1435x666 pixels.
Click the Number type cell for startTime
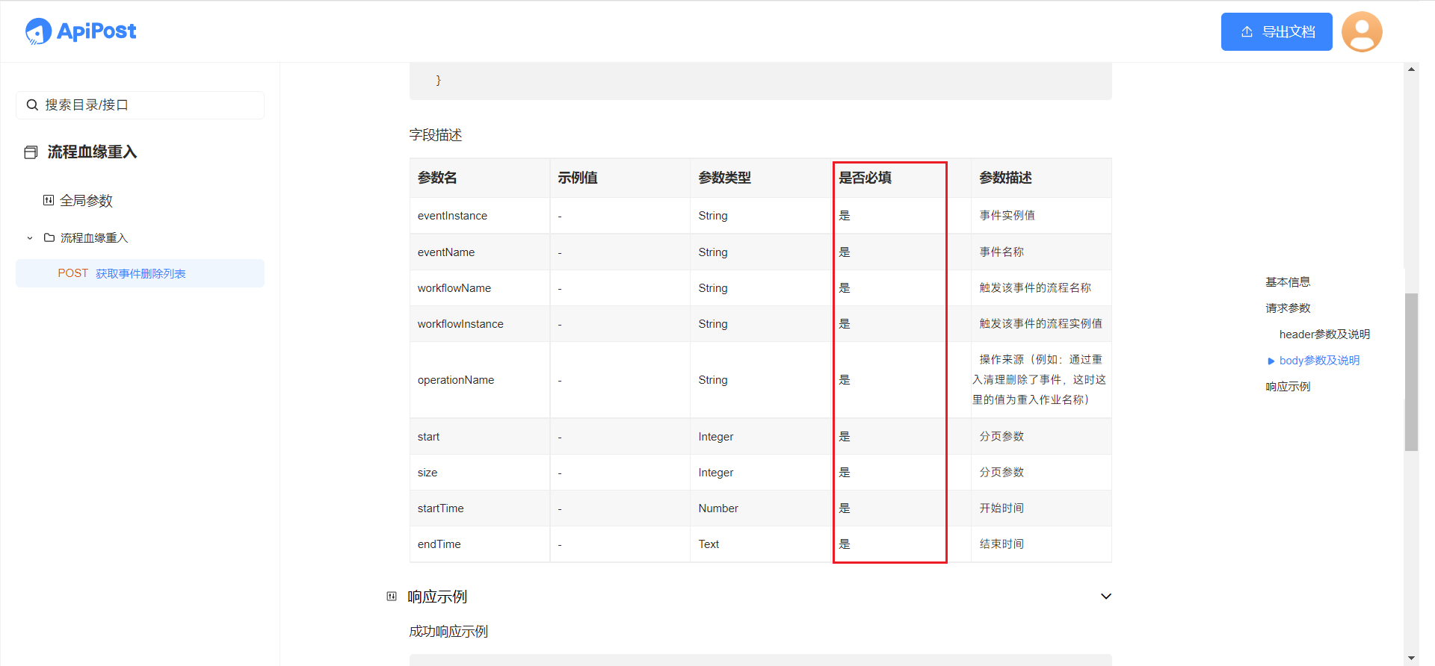coord(761,508)
